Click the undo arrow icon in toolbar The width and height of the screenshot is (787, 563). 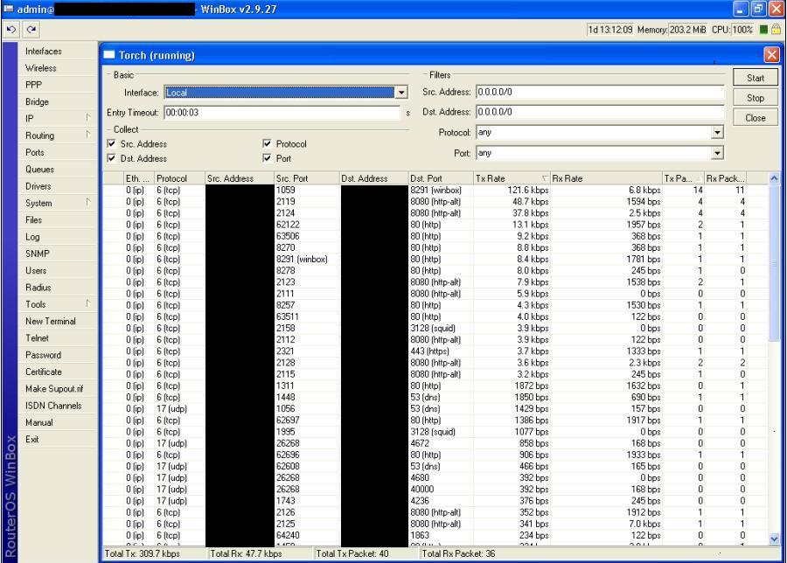(11, 30)
